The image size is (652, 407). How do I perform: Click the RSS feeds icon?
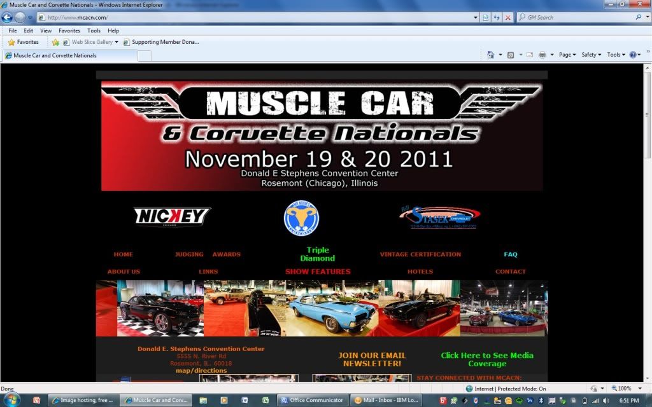[511, 55]
